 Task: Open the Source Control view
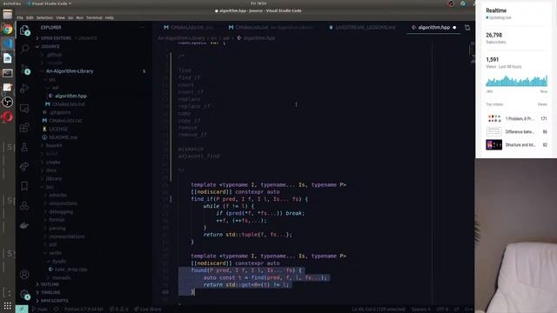[24, 69]
